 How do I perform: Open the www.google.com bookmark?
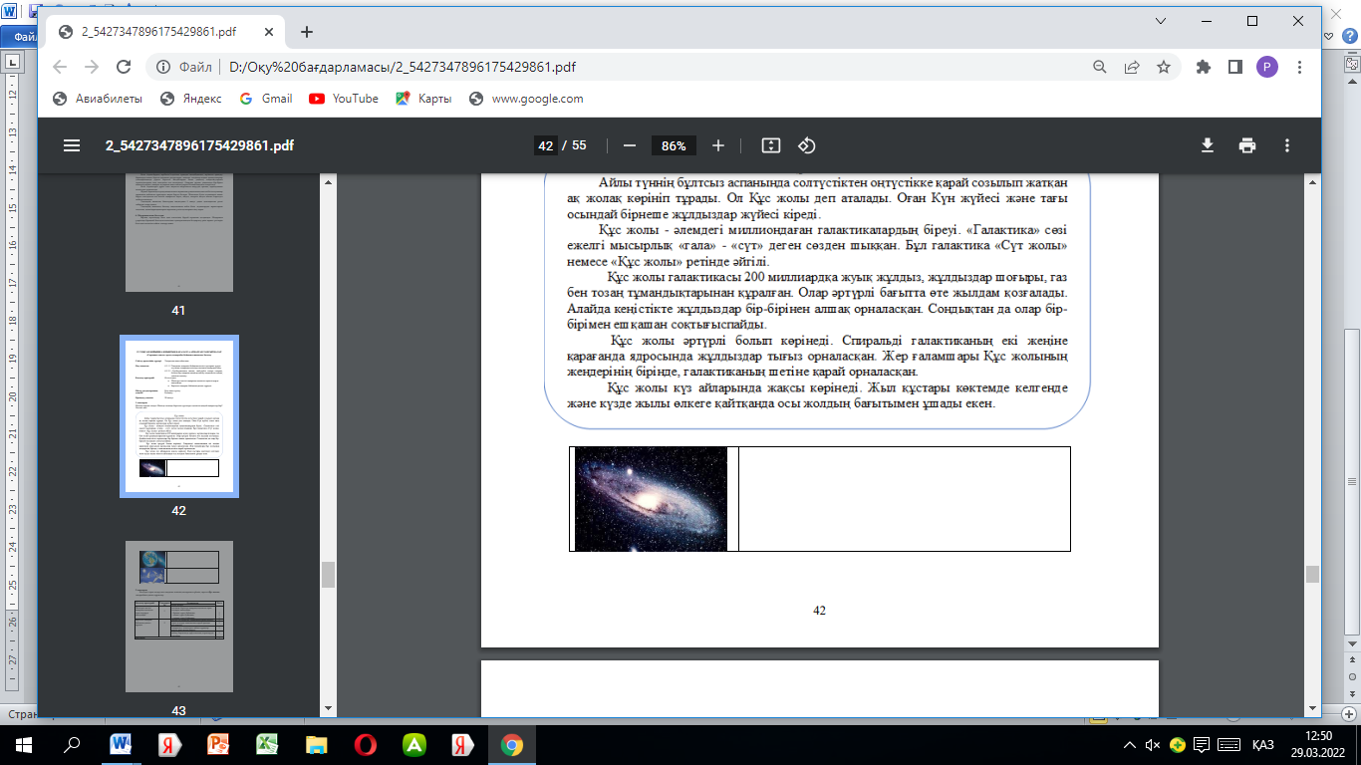pos(526,99)
